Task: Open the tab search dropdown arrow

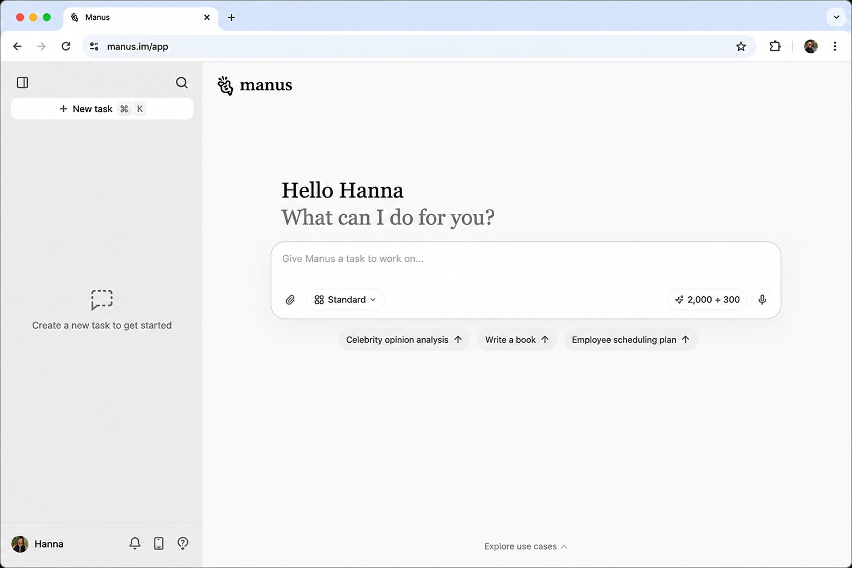Action: [x=836, y=17]
